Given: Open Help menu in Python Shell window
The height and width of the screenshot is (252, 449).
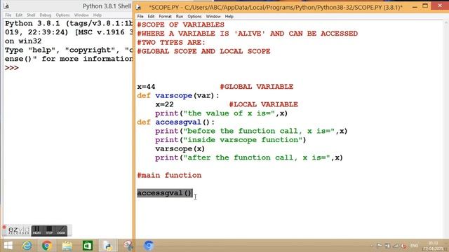Looking at the screenshot, I should (98, 15).
